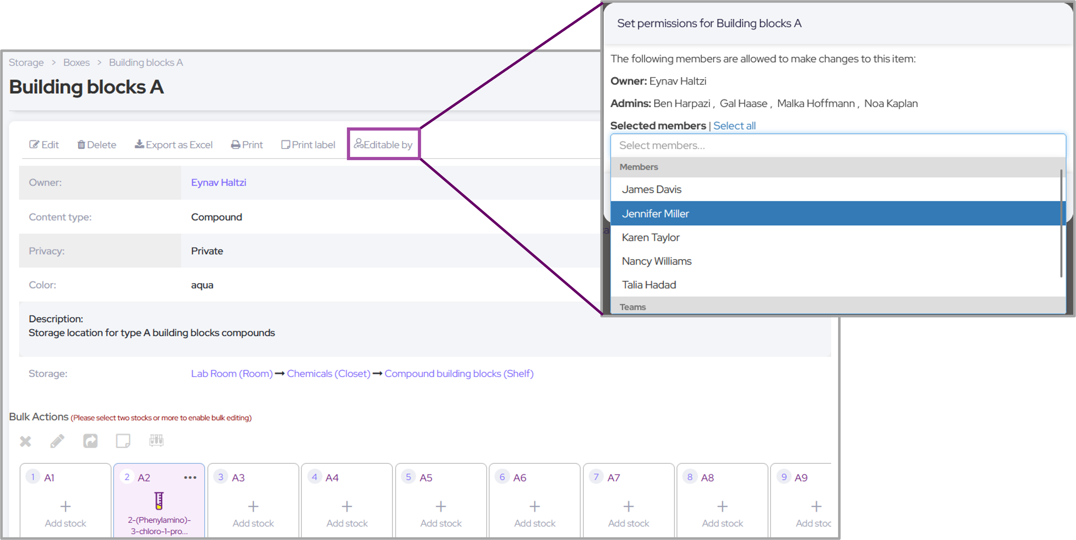Click bulk delete X icon

coord(25,441)
